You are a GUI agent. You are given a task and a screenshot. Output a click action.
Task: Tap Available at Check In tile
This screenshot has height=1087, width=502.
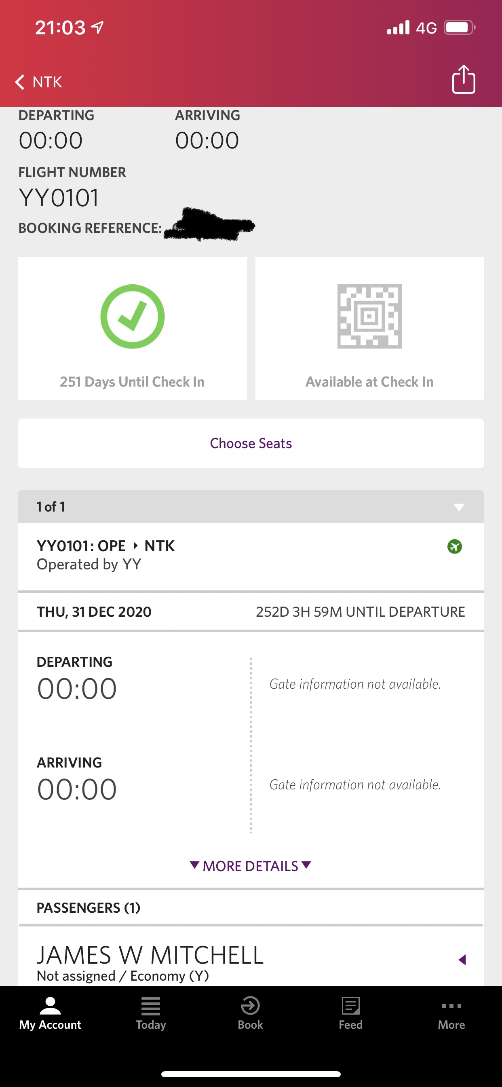click(x=369, y=329)
